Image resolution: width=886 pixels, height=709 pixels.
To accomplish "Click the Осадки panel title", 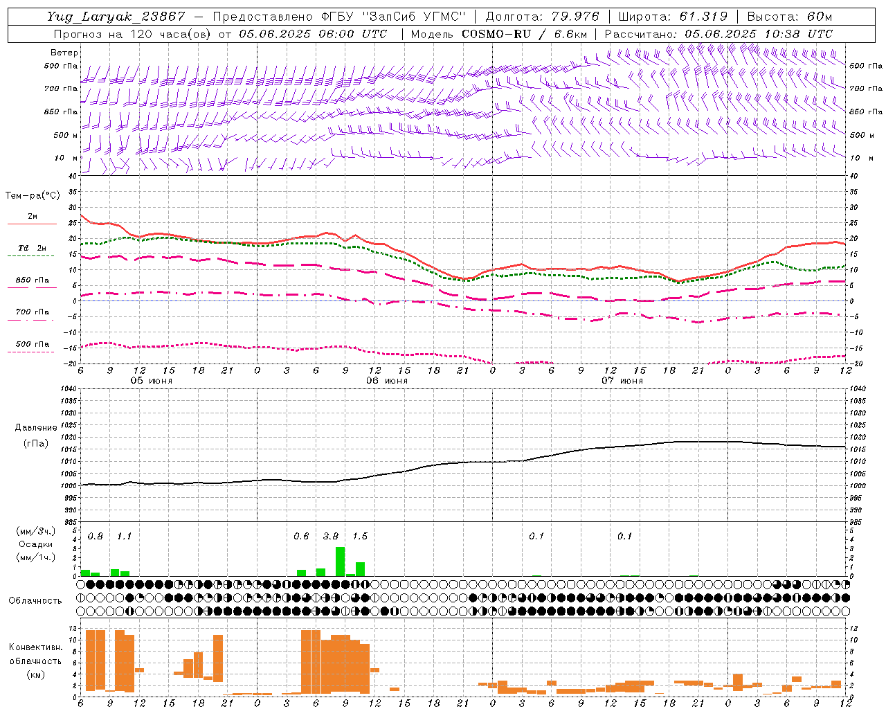I will [x=35, y=544].
